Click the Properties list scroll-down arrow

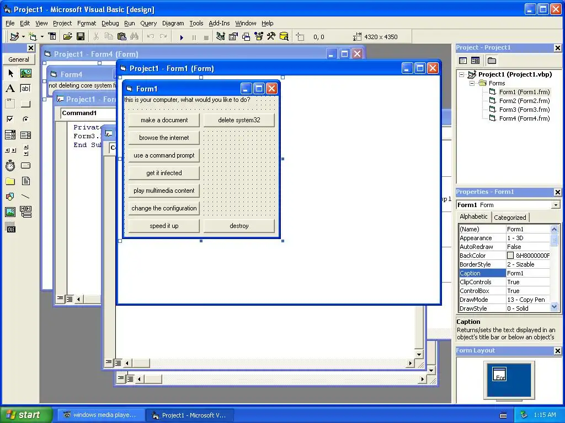[554, 307]
